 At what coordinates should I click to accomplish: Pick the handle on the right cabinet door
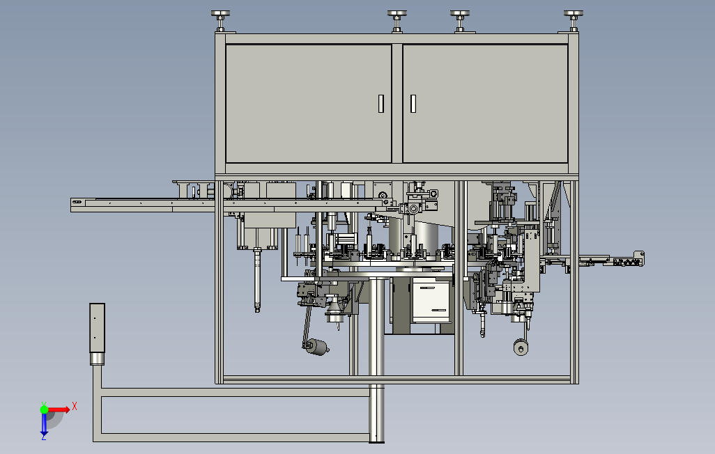(413, 104)
